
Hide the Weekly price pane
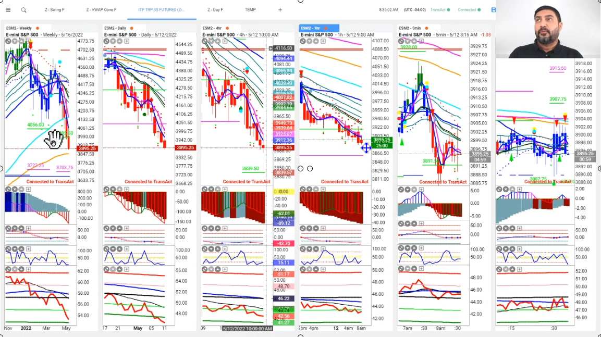[8, 41]
